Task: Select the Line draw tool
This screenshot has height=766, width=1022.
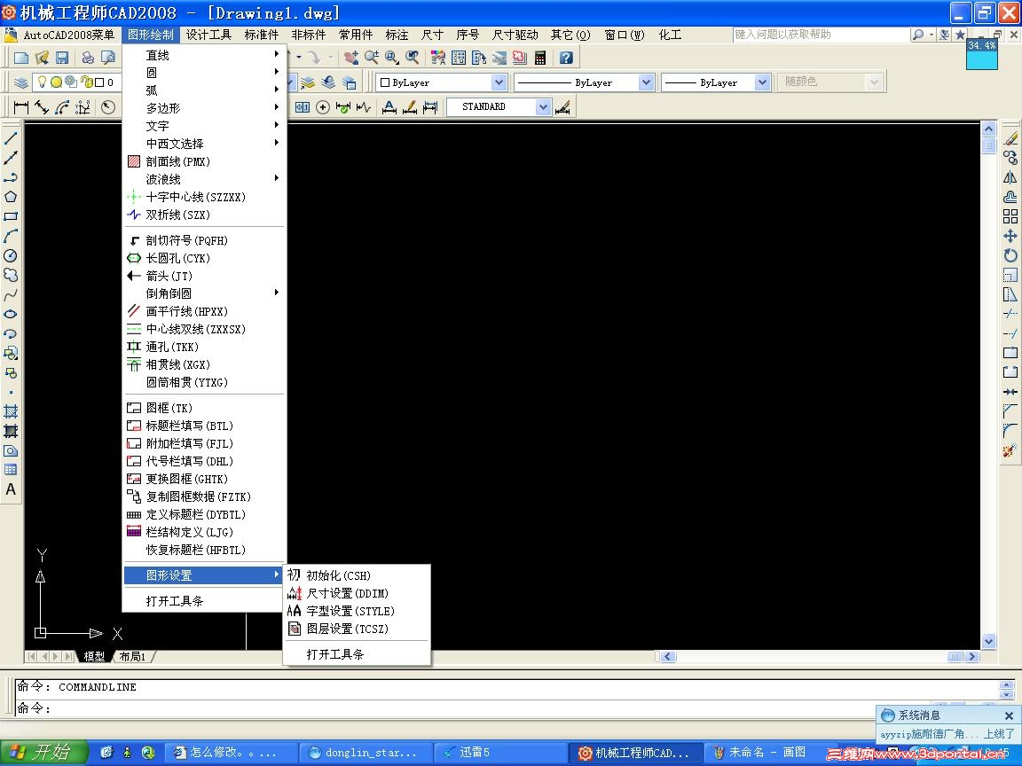Action: click(x=11, y=138)
